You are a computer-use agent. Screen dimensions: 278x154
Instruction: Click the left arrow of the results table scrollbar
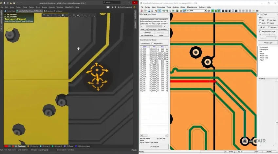141,135
